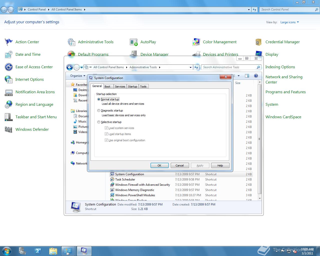Select Music in the navigation pane
The height and width of the screenshot is (256, 320).
[x=80, y=121]
